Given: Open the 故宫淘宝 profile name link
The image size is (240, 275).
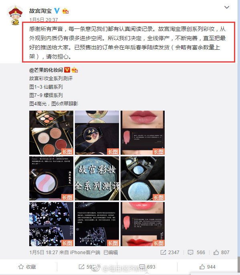Looking at the screenshot, I should click(x=40, y=11).
